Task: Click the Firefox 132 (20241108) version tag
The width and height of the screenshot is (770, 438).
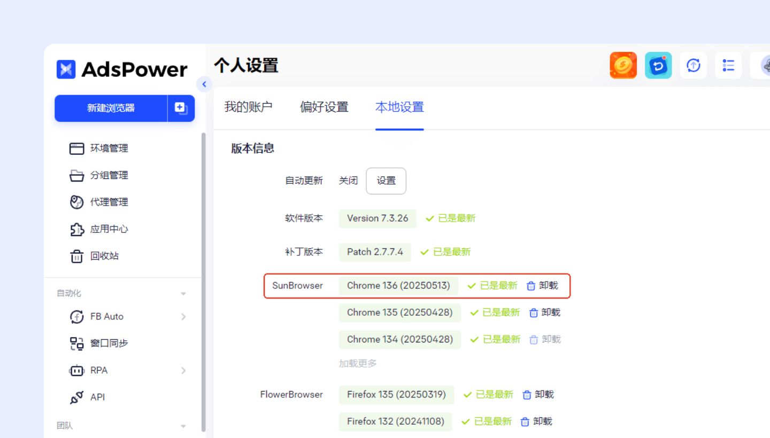Action: coord(396,421)
